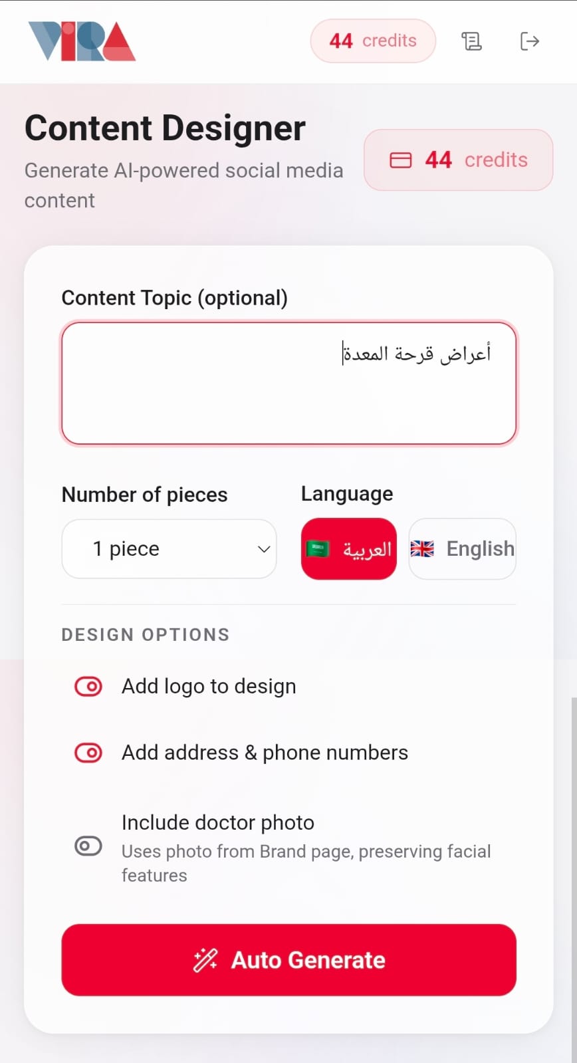Click the Include doctor photo label
The image size is (577, 1063).
(x=218, y=822)
